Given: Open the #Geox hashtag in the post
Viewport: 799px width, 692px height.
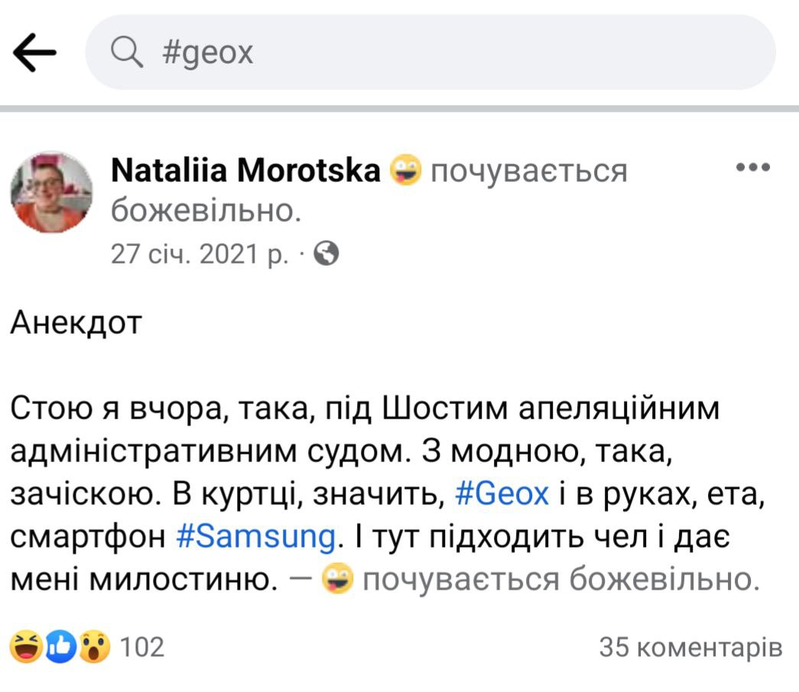Looking at the screenshot, I should coord(502,494).
